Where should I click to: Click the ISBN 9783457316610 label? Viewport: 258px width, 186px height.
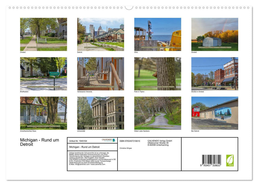click(130, 141)
